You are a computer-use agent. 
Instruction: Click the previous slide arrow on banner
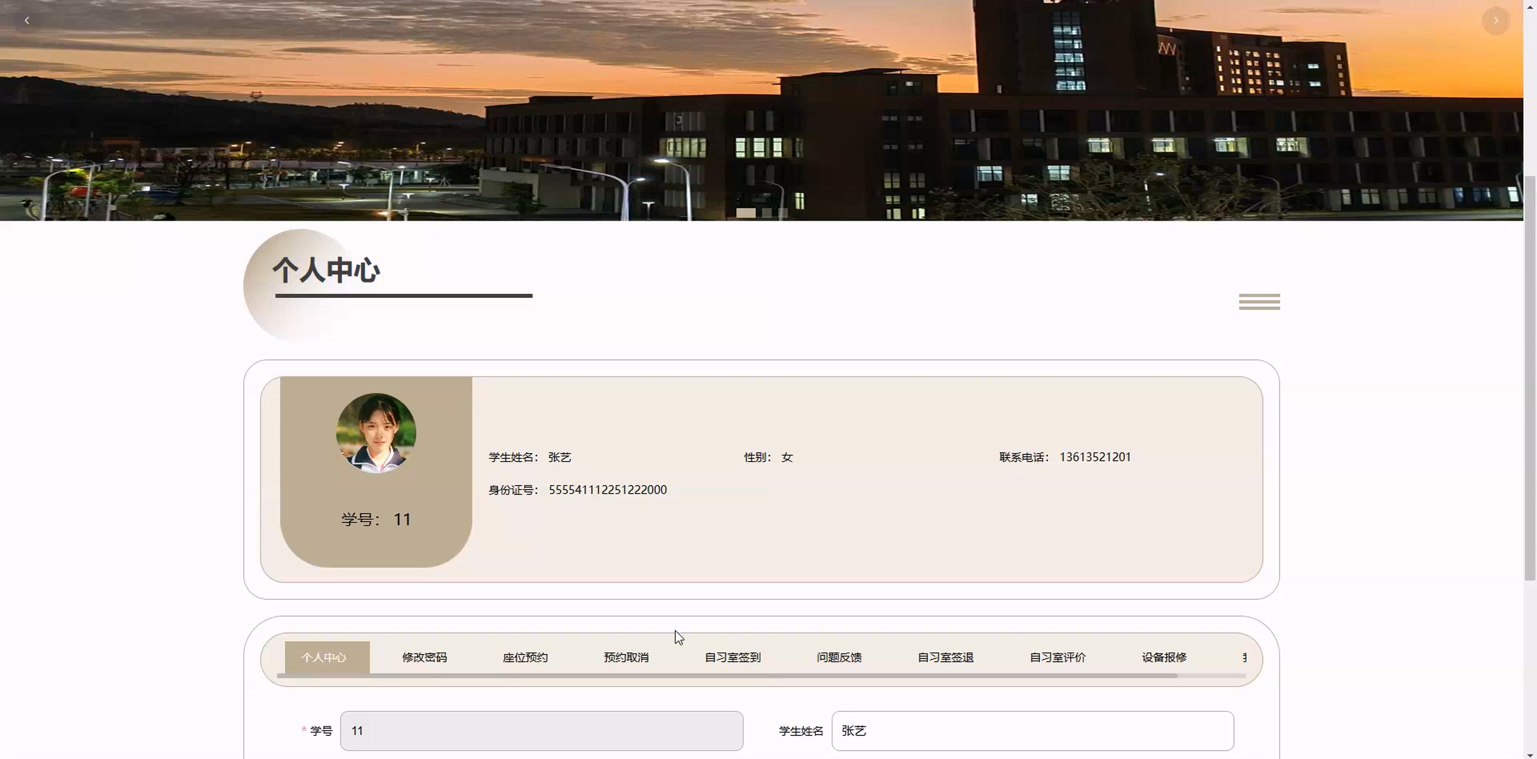pos(27,20)
